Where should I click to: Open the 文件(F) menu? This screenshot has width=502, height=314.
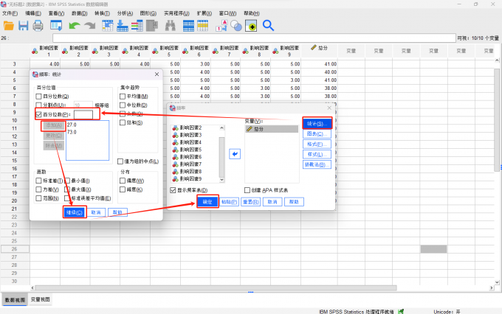tap(10, 13)
